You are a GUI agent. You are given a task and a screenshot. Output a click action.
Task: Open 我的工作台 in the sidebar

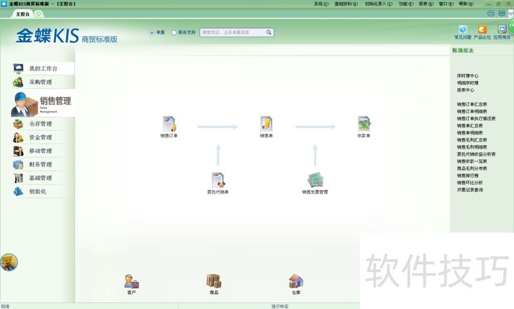pyautogui.click(x=43, y=69)
